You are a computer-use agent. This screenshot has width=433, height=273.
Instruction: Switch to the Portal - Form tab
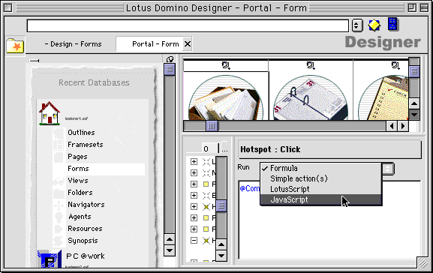(155, 44)
